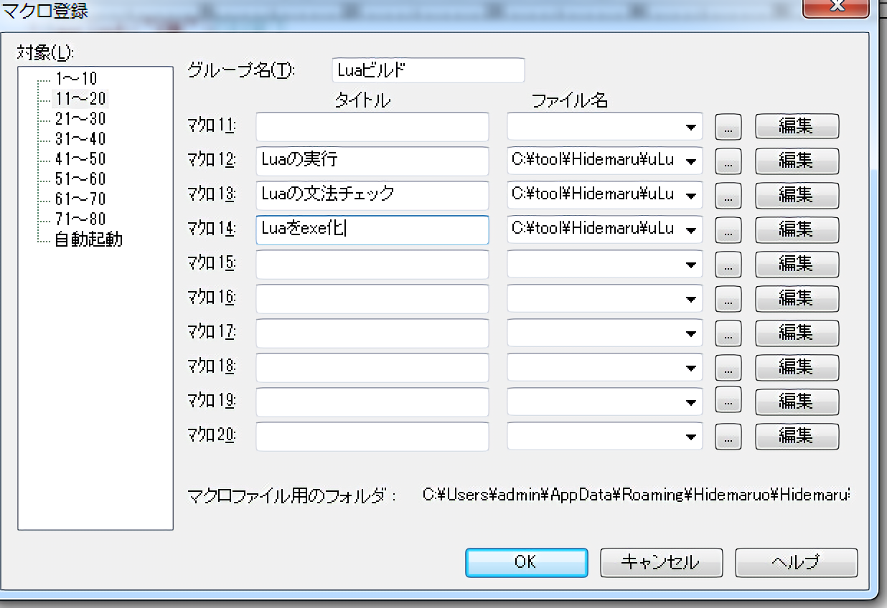Open file name dropdown for Macro 12

coord(690,161)
